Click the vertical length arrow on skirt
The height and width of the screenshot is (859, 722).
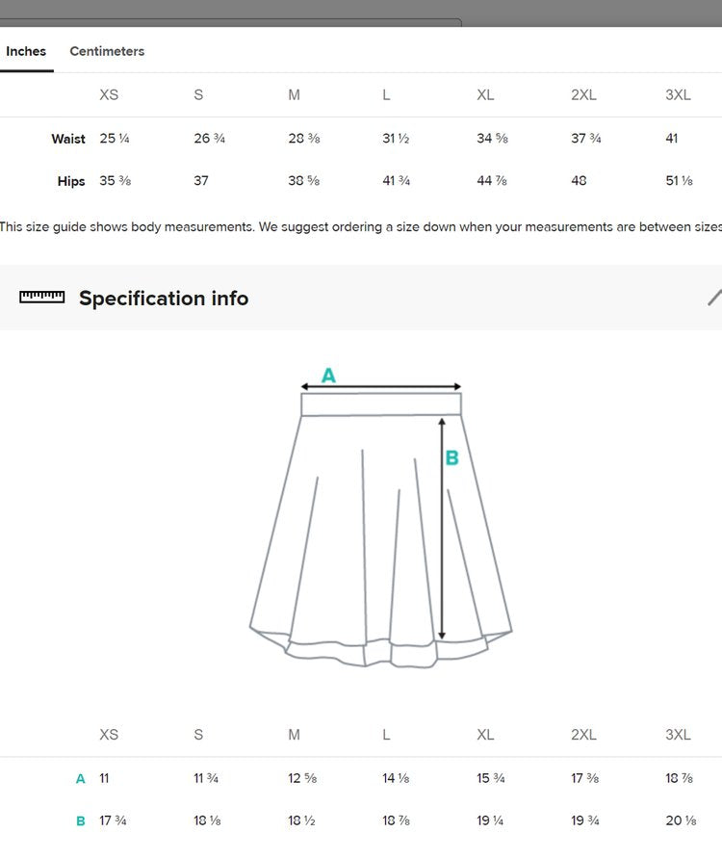coord(442,528)
